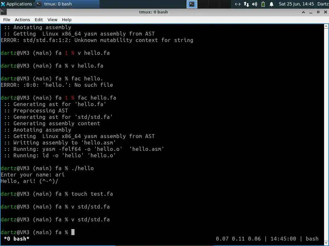Viewport: 329px width, 246px height.
Task: Open the Help menu
Action: coord(67,20)
